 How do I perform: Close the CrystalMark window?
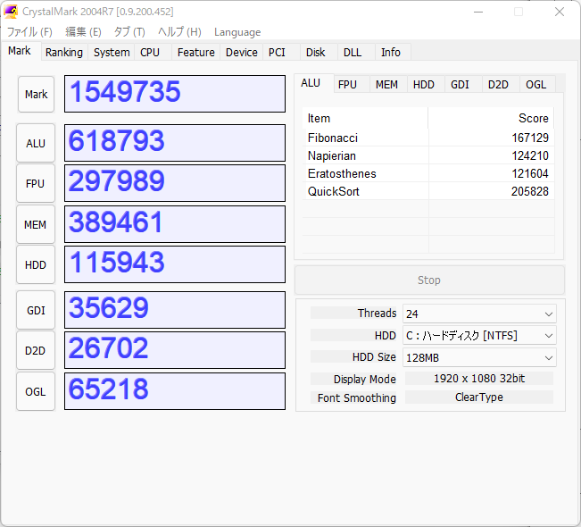560,12
